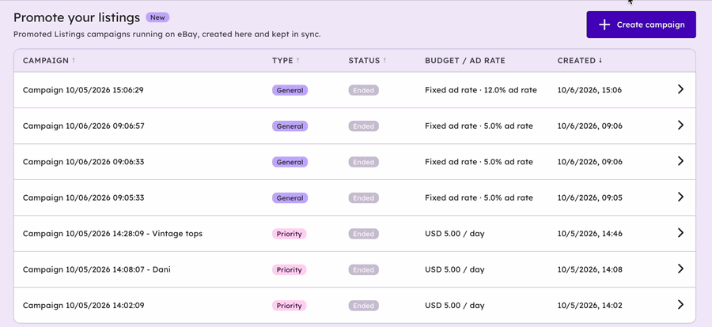Click Ended status in the 09:06:57 row
This screenshot has height=327, width=712.
364,126
